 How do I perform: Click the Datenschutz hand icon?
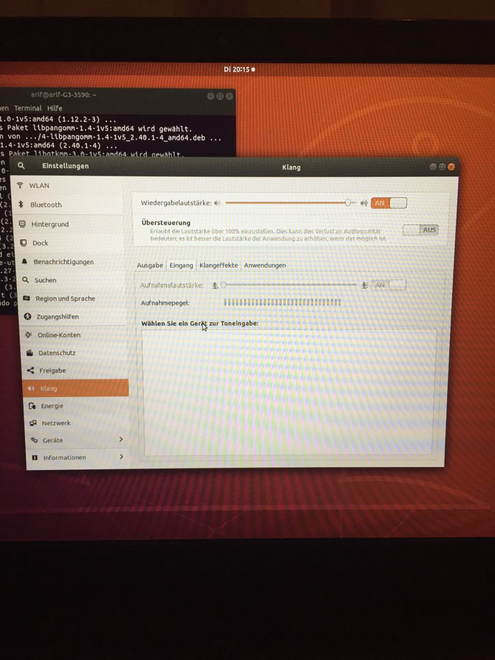pos(29,353)
